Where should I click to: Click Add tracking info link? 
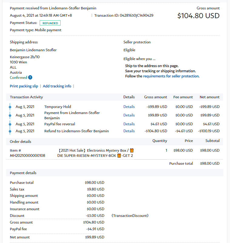[x=57, y=86]
